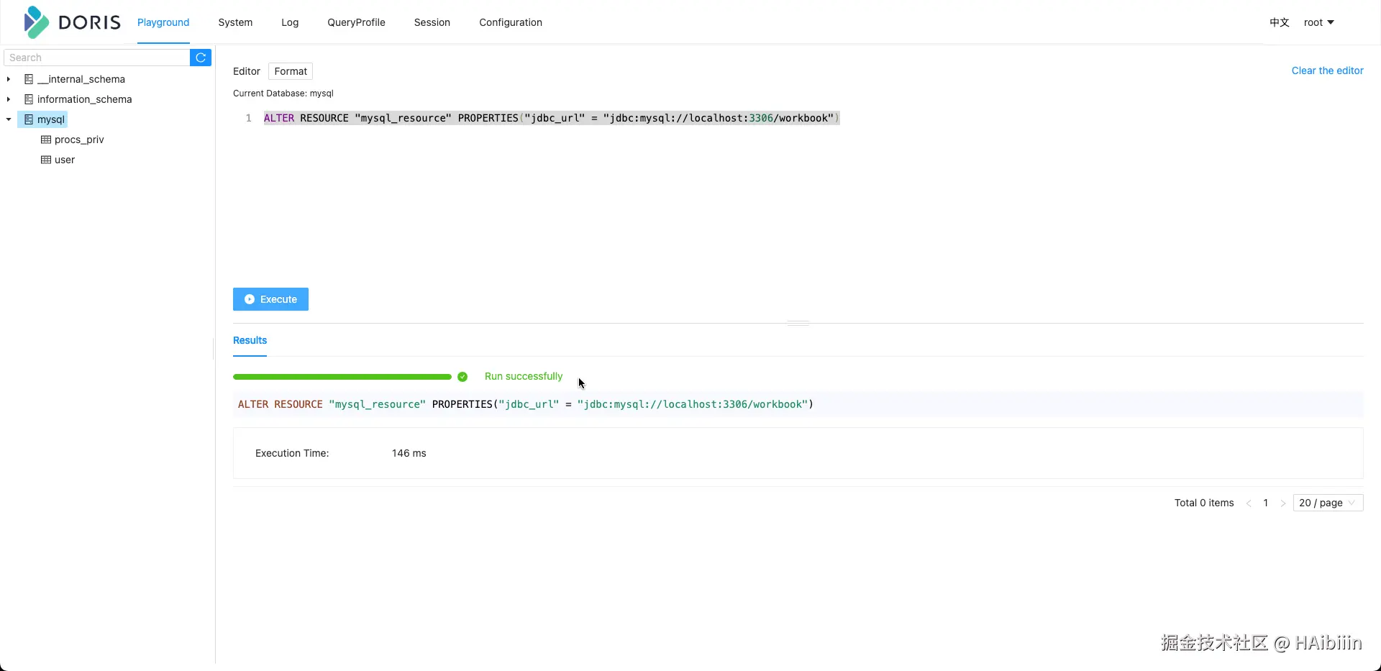
Task: Select the __internal_schema tree item
Action: [x=81, y=79]
